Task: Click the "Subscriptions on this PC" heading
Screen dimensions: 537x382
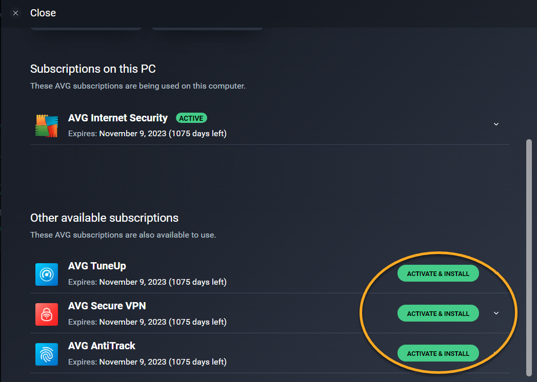Action: (x=93, y=69)
